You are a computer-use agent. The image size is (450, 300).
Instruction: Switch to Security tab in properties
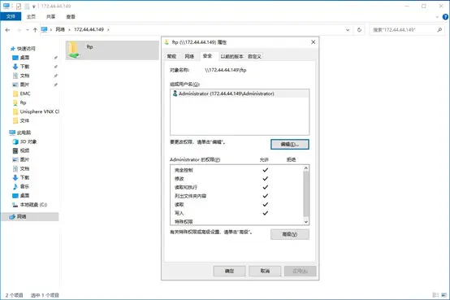pyautogui.click(x=207, y=56)
